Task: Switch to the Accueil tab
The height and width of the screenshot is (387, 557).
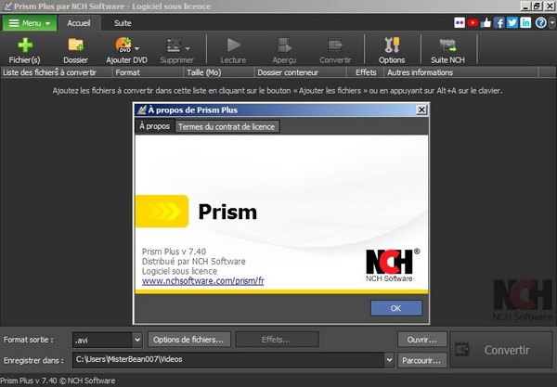Action: click(x=79, y=23)
